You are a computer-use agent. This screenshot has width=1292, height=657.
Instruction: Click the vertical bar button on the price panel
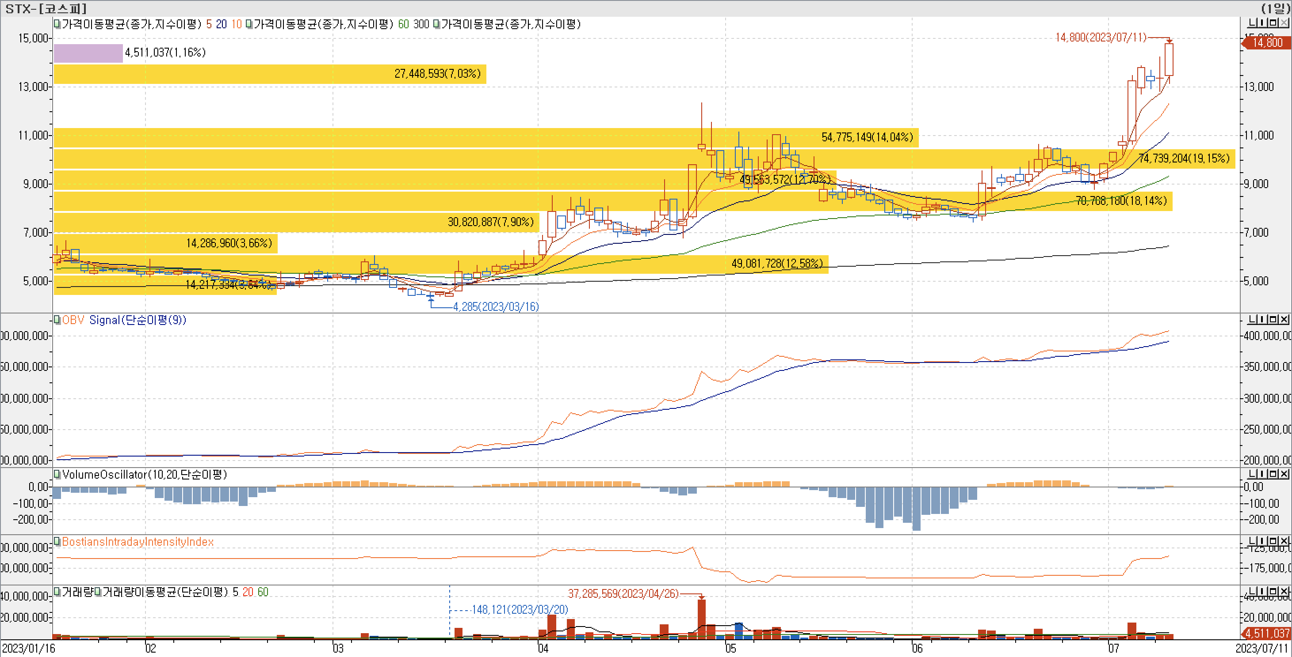(1262, 23)
